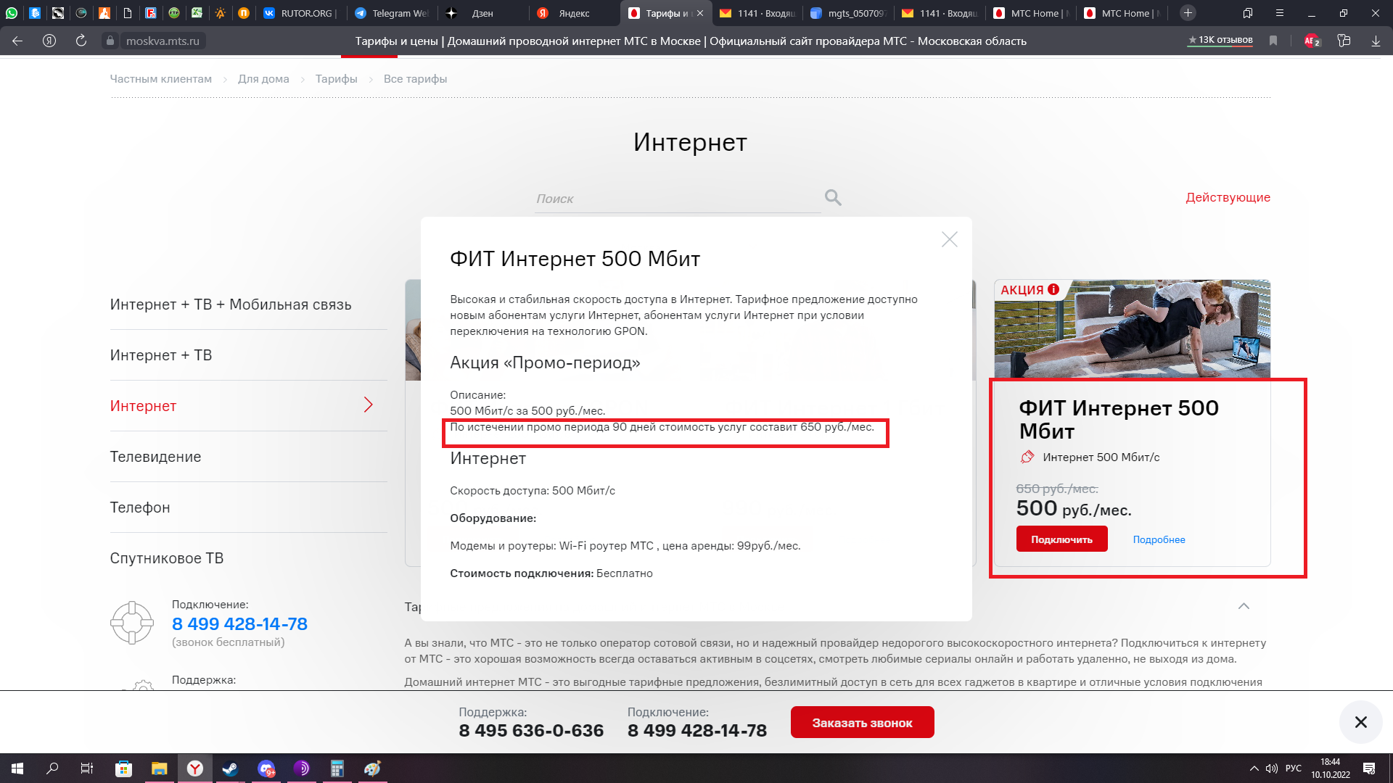Viewport: 1393px width, 783px height.
Task: Collapse the tariff description section chevron
Action: tap(1244, 606)
